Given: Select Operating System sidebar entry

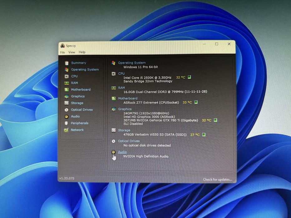Looking at the screenshot, I should (x=85, y=69).
